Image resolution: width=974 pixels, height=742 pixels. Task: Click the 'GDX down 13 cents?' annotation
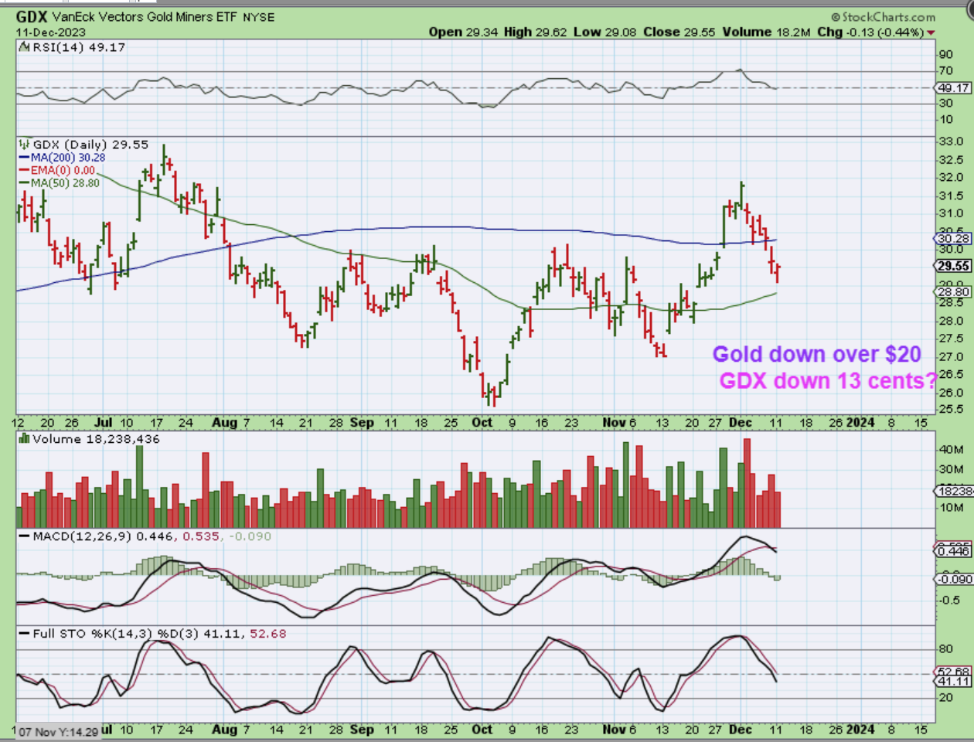828,380
